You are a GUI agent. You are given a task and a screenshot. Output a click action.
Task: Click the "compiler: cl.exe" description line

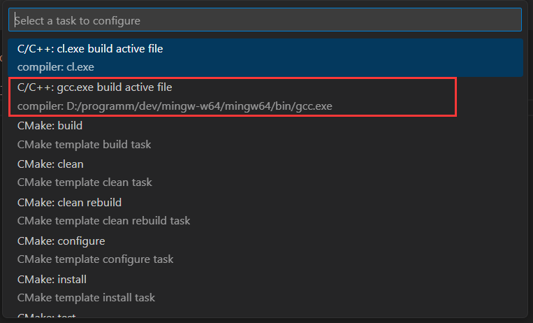pos(56,67)
